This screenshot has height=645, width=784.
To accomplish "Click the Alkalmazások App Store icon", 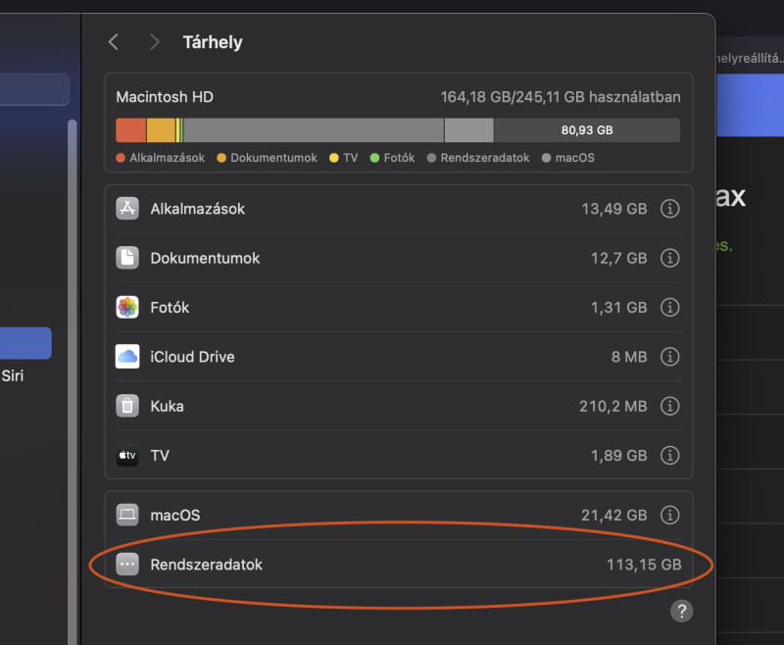I will point(127,209).
